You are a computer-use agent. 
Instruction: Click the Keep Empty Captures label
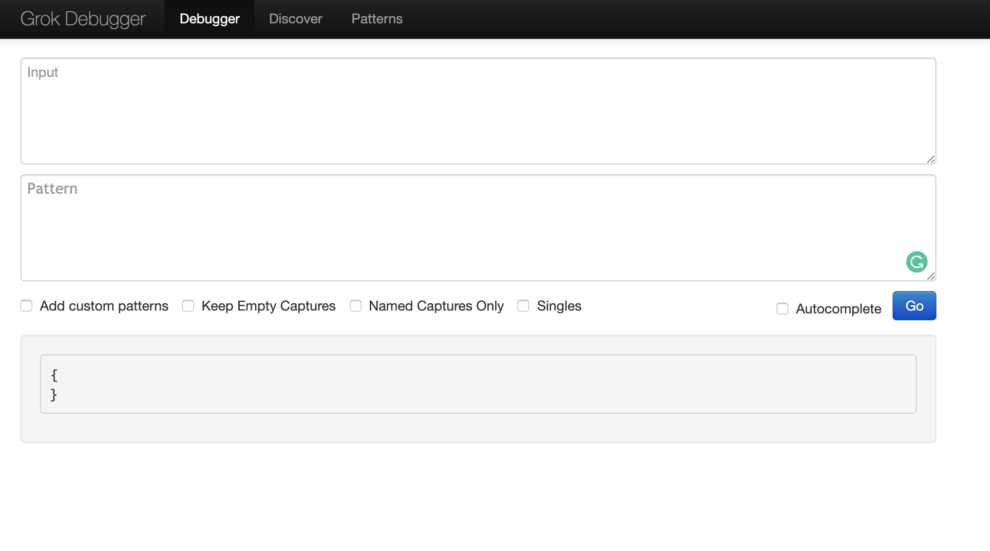[x=268, y=306]
